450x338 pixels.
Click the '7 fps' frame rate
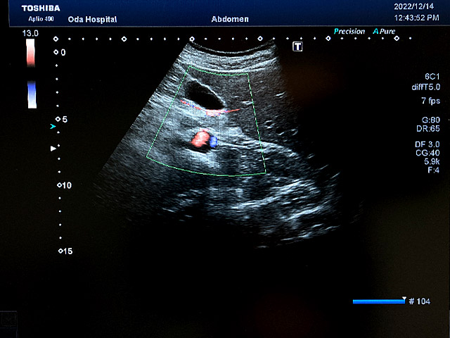pyautogui.click(x=430, y=101)
